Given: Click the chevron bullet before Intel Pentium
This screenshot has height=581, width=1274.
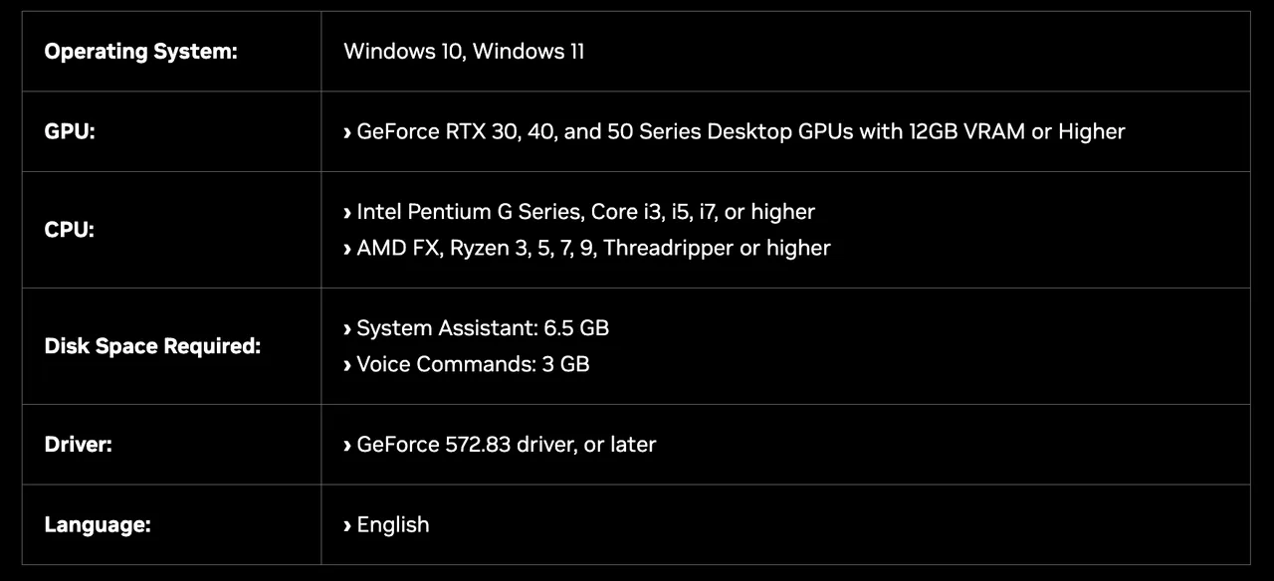Looking at the screenshot, I should click(x=347, y=213).
